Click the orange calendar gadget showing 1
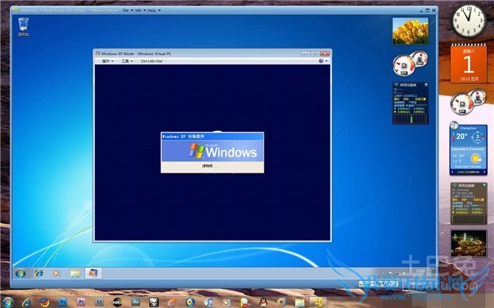Image resolution: width=494 pixels, height=308 pixels. 469,64
